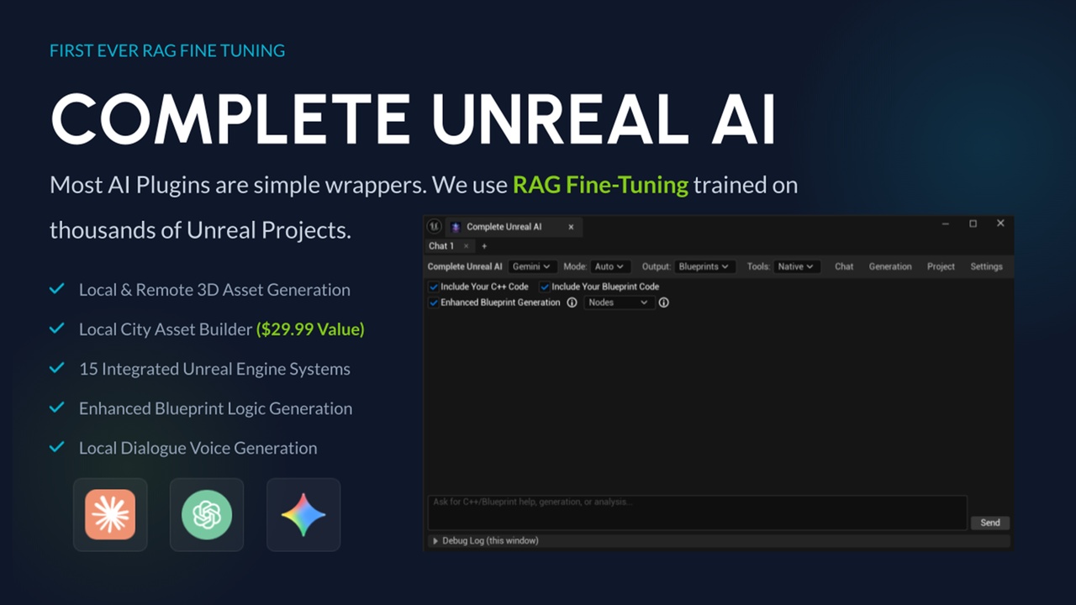Open the Nodes dropdown
The height and width of the screenshot is (605, 1076).
[x=619, y=302]
